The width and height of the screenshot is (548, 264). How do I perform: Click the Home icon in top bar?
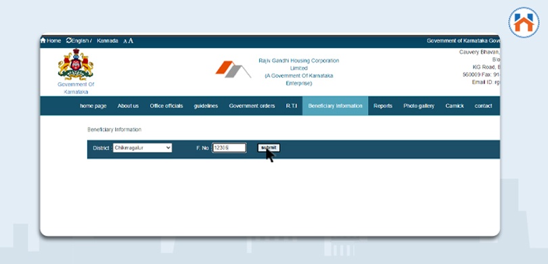(x=43, y=41)
